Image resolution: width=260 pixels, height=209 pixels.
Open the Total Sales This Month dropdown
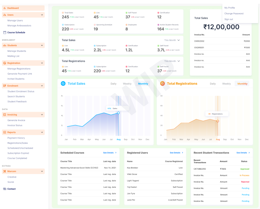tap(172, 40)
